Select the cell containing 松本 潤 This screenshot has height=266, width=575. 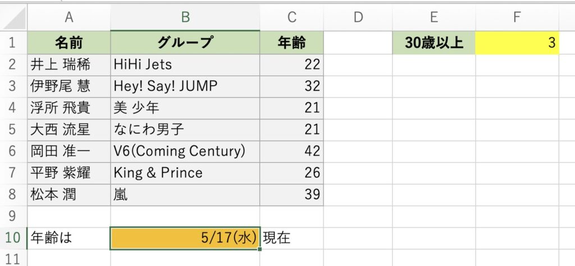(69, 195)
